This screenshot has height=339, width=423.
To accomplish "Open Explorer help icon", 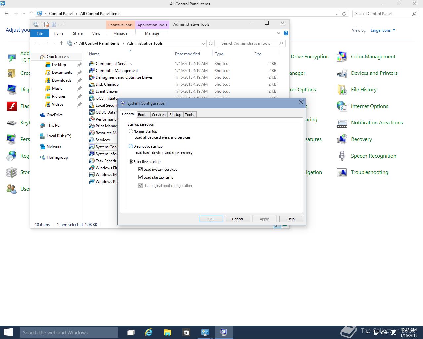I will [286, 33].
